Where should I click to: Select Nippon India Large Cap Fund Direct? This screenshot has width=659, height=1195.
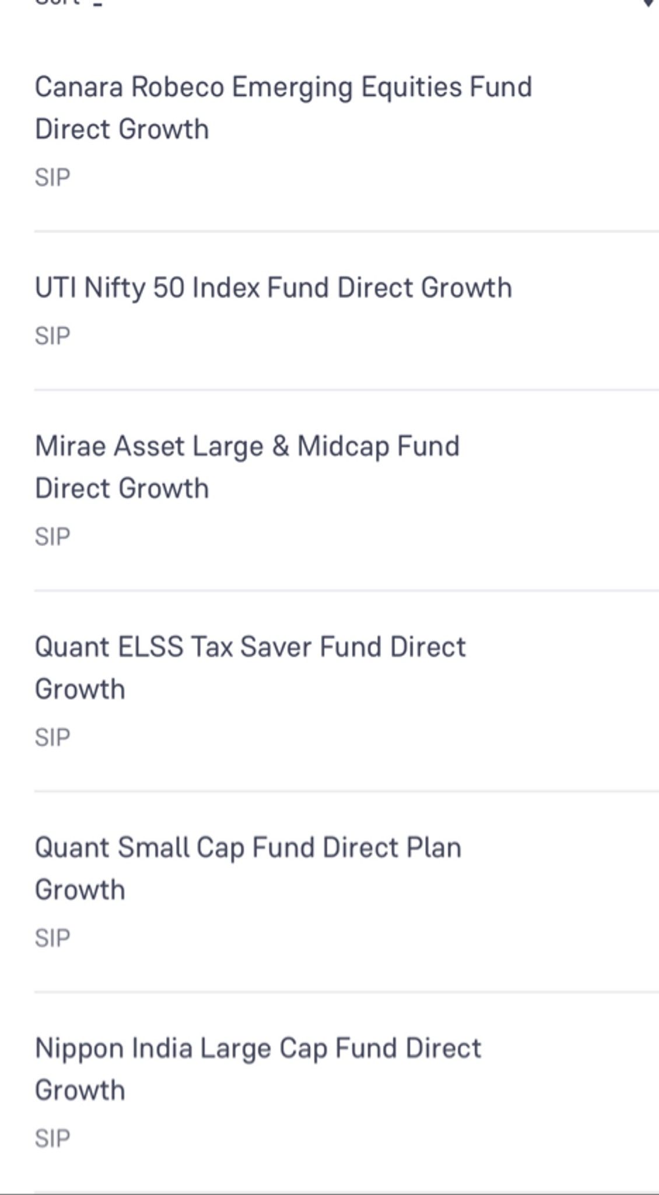(258, 1049)
